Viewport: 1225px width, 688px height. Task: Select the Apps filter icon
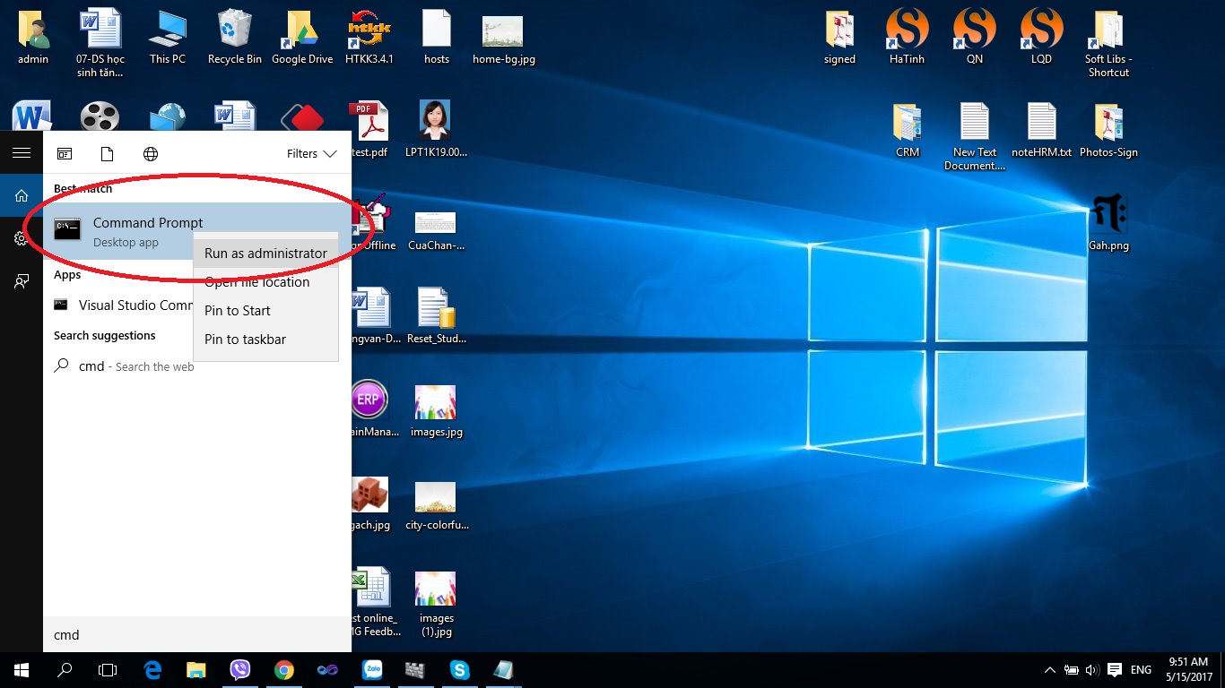(x=65, y=154)
